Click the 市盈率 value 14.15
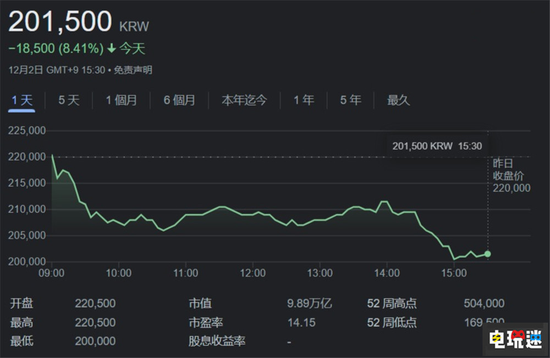Screen dimensions: 550x358 pos(301,322)
